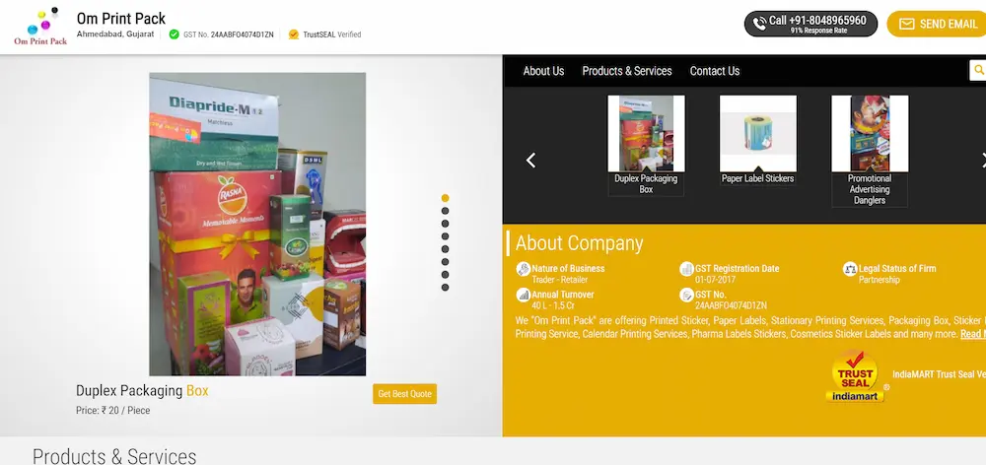Click the IndiaMART Trust Seal badge

click(855, 375)
